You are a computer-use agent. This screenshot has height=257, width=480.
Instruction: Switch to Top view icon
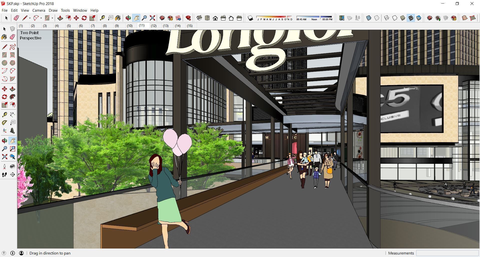tap(207, 18)
